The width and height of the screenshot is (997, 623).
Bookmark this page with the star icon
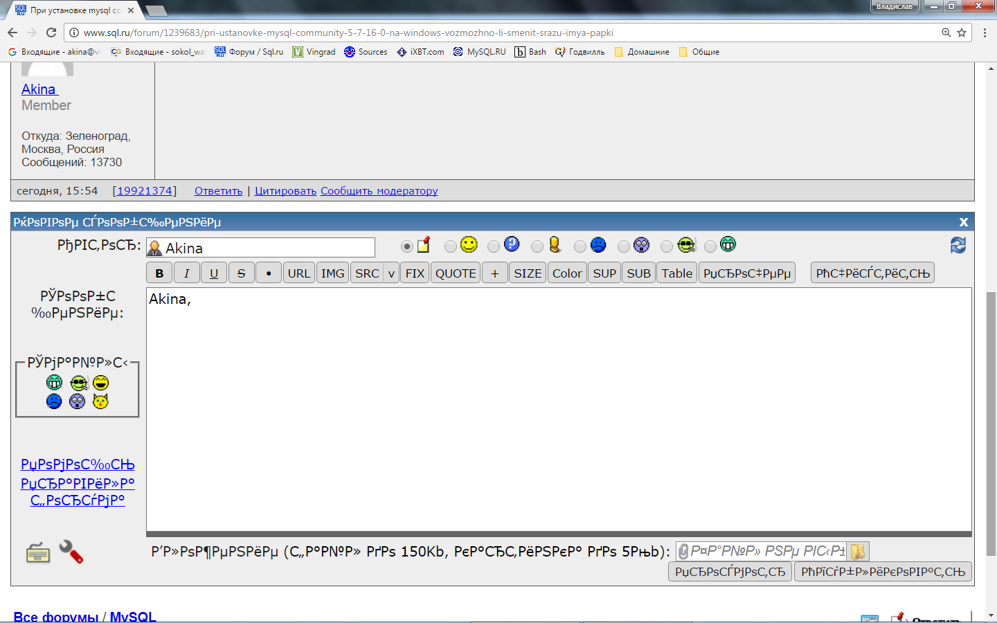pos(962,33)
